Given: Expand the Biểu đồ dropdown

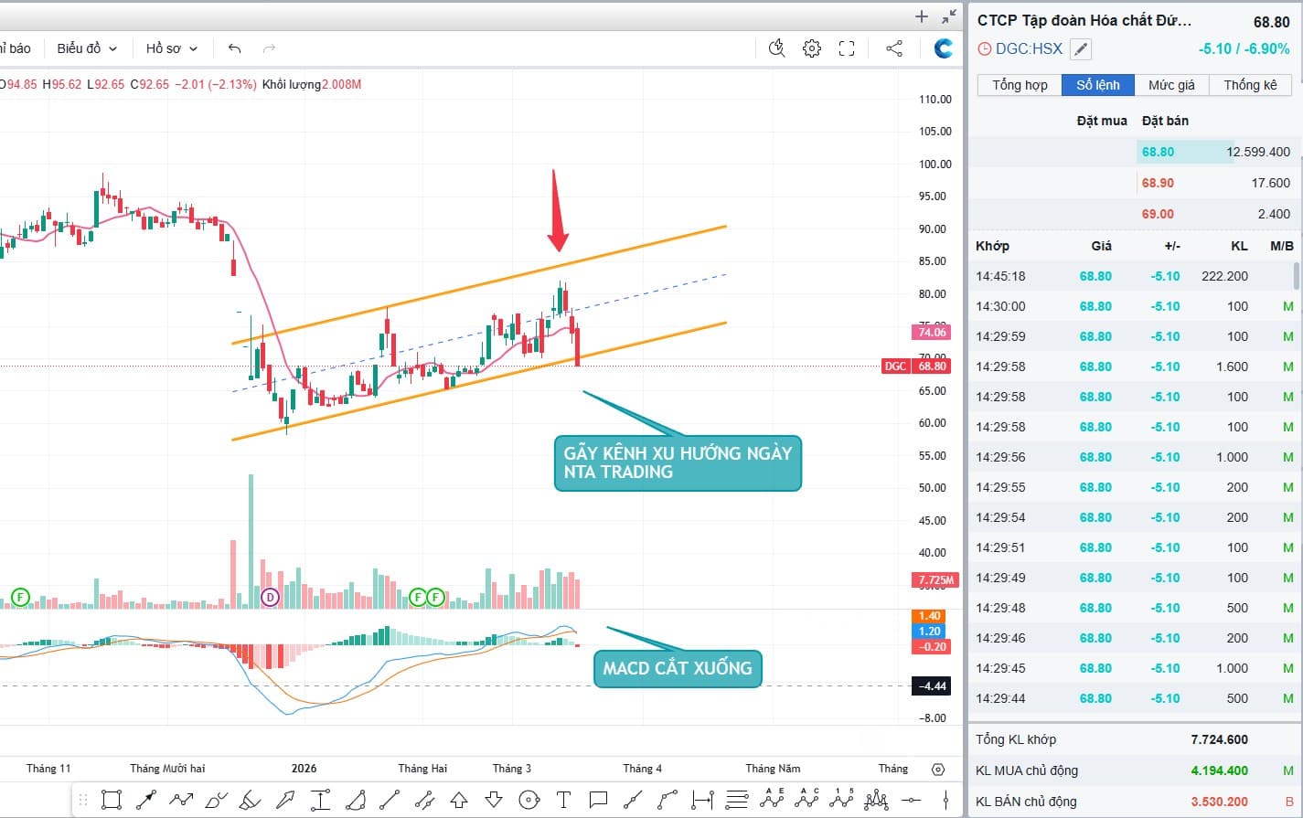Looking at the screenshot, I should pos(87,48).
